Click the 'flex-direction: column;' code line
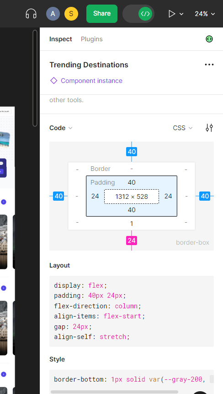 pyautogui.click(x=98, y=306)
